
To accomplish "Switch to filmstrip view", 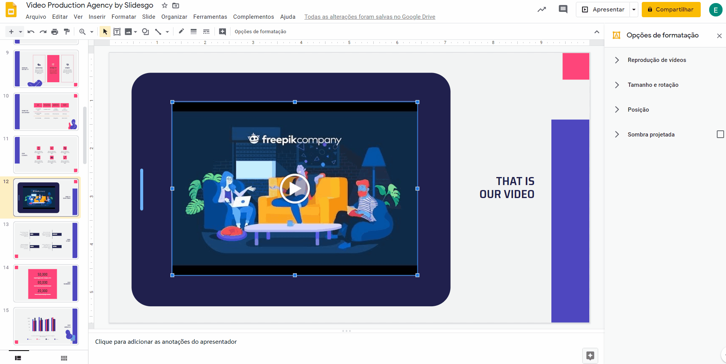I will pos(18,358).
